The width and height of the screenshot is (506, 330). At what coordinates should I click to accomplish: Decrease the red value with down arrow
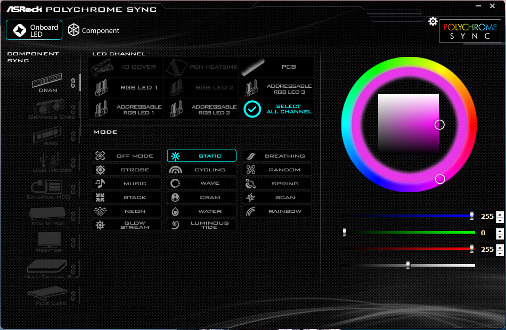pyautogui.click(x=500, y=253)
